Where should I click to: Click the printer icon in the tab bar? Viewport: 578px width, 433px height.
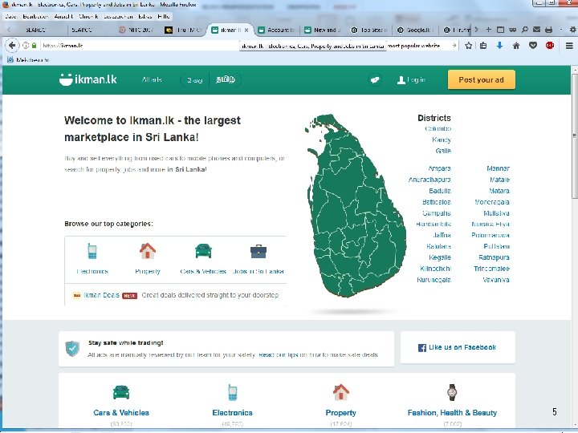point(549,30)
